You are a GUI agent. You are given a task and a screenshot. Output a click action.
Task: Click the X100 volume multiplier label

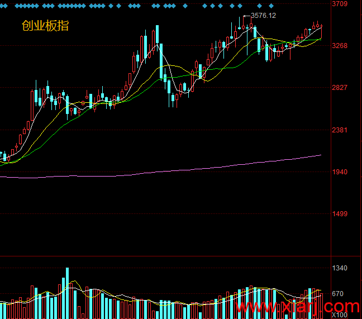(340, 315)
